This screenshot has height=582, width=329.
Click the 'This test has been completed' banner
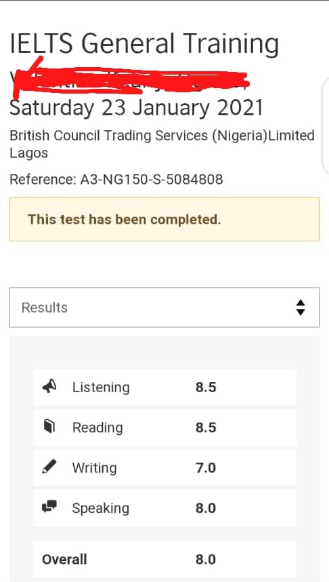click(164, 219)
